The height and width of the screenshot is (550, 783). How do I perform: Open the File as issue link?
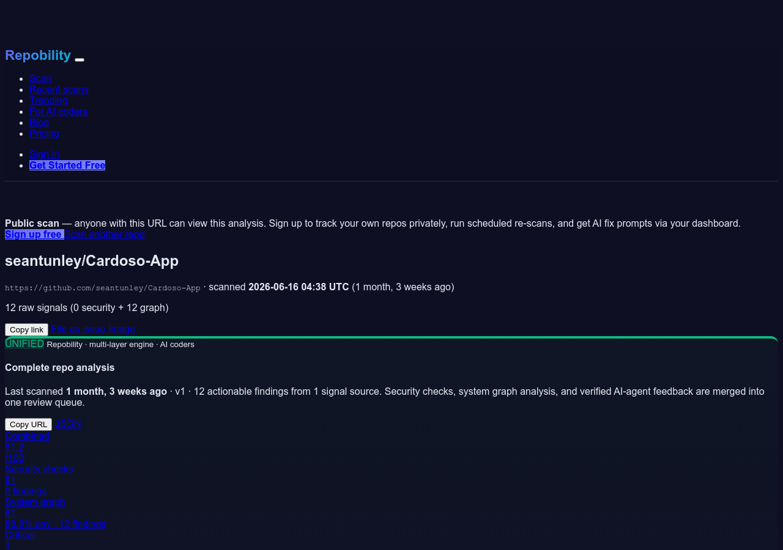point(78,329)
